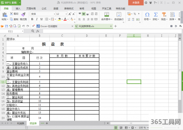
Task: Apply bold formatting with B button
Action: coord(33,19)
